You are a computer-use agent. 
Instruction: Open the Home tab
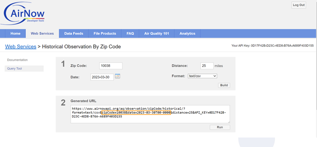pyautogui.click(x=15, y=34)
